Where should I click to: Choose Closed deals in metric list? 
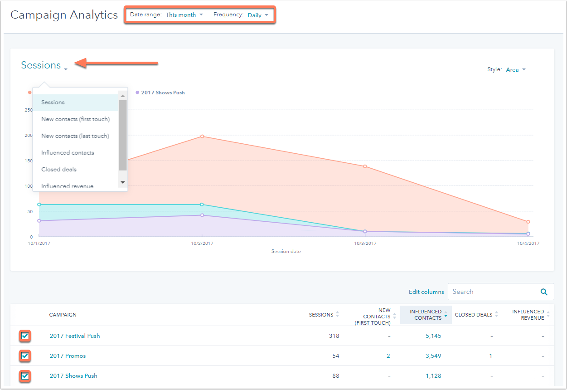(x=59, y=170)
